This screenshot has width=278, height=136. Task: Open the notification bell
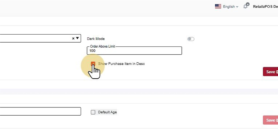[245, 7]
